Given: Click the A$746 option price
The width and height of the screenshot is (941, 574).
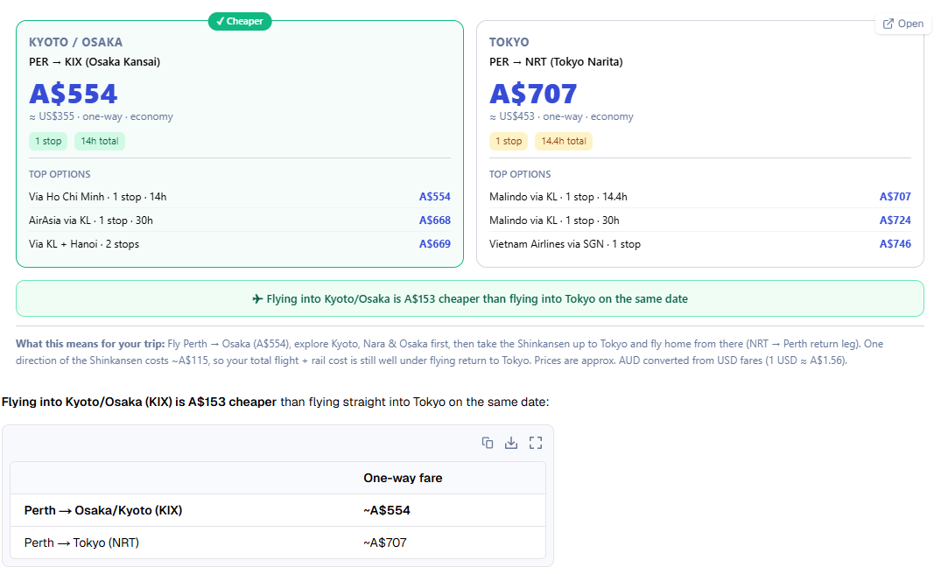Looking at the screenshot, I should point(895,244).
